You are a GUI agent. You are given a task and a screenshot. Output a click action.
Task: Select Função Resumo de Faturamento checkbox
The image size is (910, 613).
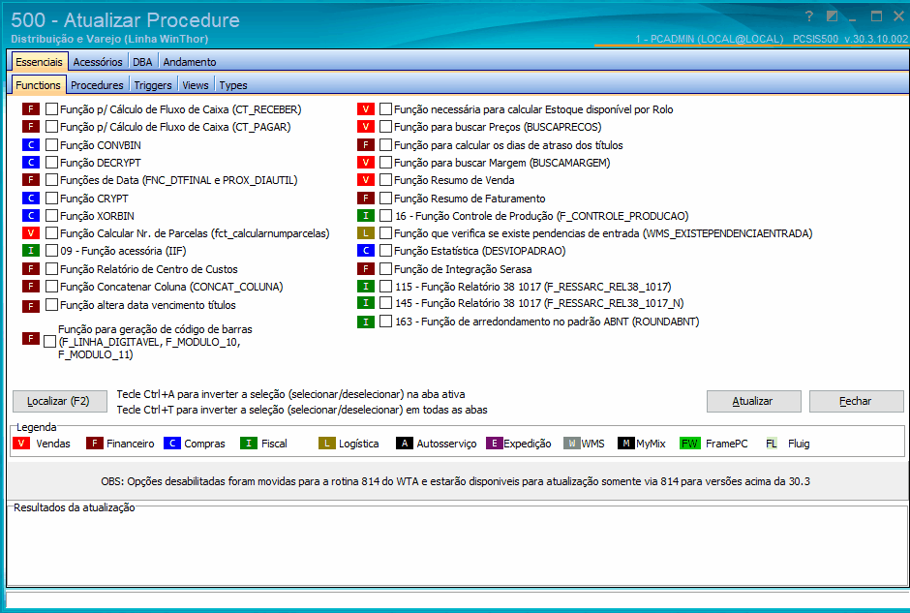click(x=386, y=199)
